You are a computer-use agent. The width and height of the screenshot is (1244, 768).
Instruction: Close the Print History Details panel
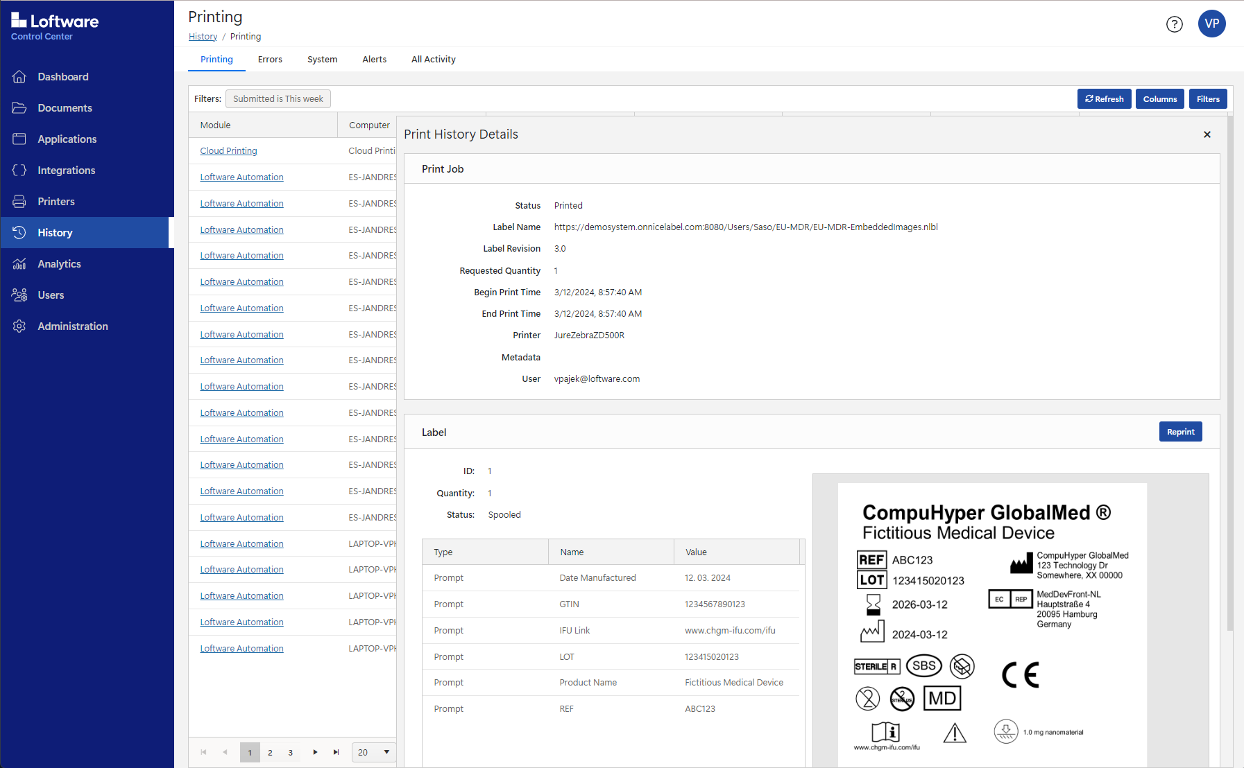pos(1207,134)
